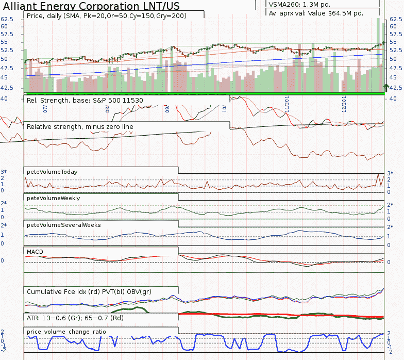The image size is (404, 360).
Task: Click the green up arrow marker on the price chart
Action: 385,88
